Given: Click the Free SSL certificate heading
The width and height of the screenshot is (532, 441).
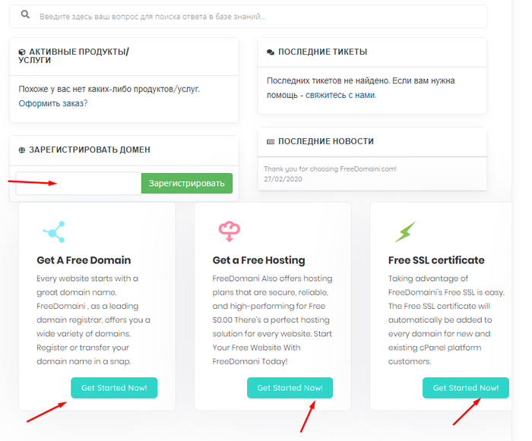Looking at the screenshot, I should click(436, 260).
